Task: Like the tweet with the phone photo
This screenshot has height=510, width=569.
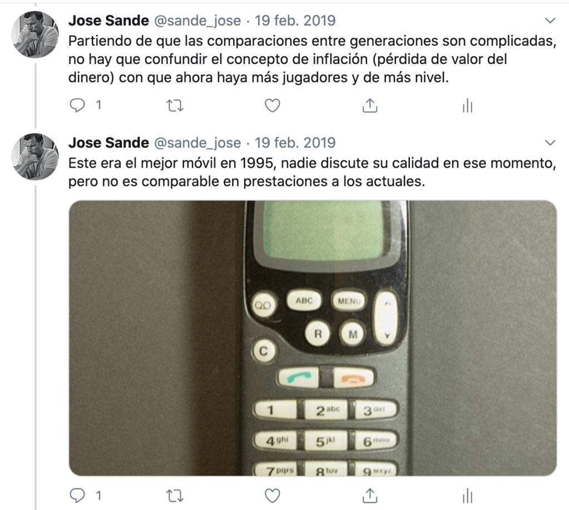Action: tap(272, 496)
